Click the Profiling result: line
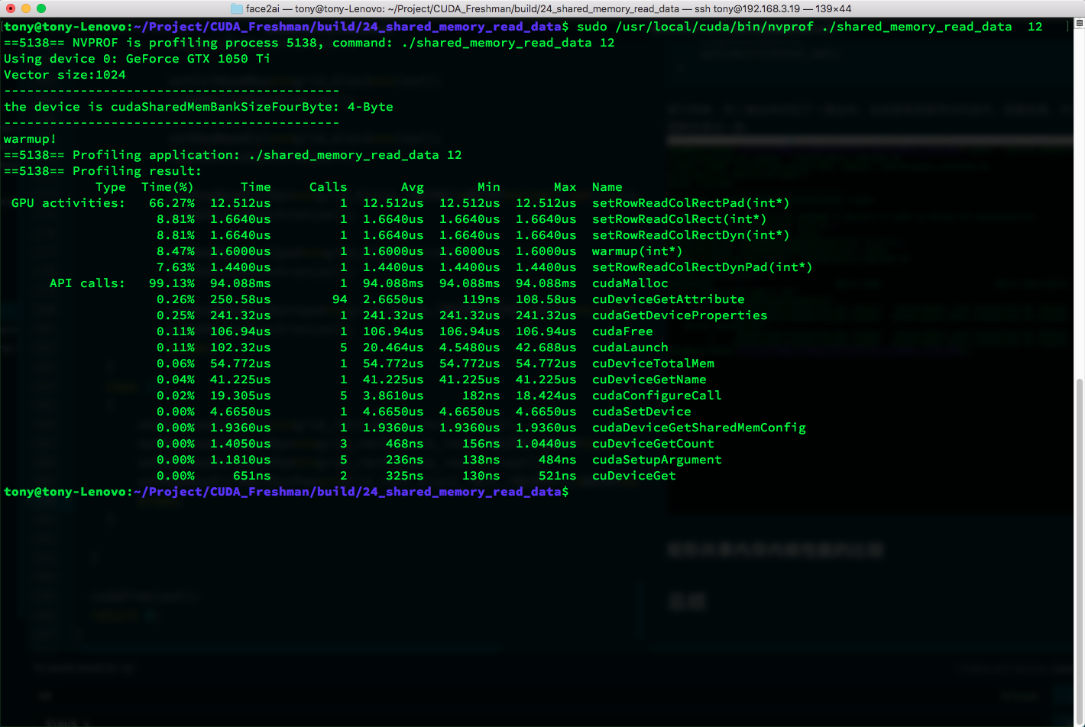Viewport: 1085px width, 727px height. point(102,171)
